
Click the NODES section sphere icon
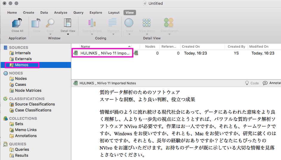point(6,73)
